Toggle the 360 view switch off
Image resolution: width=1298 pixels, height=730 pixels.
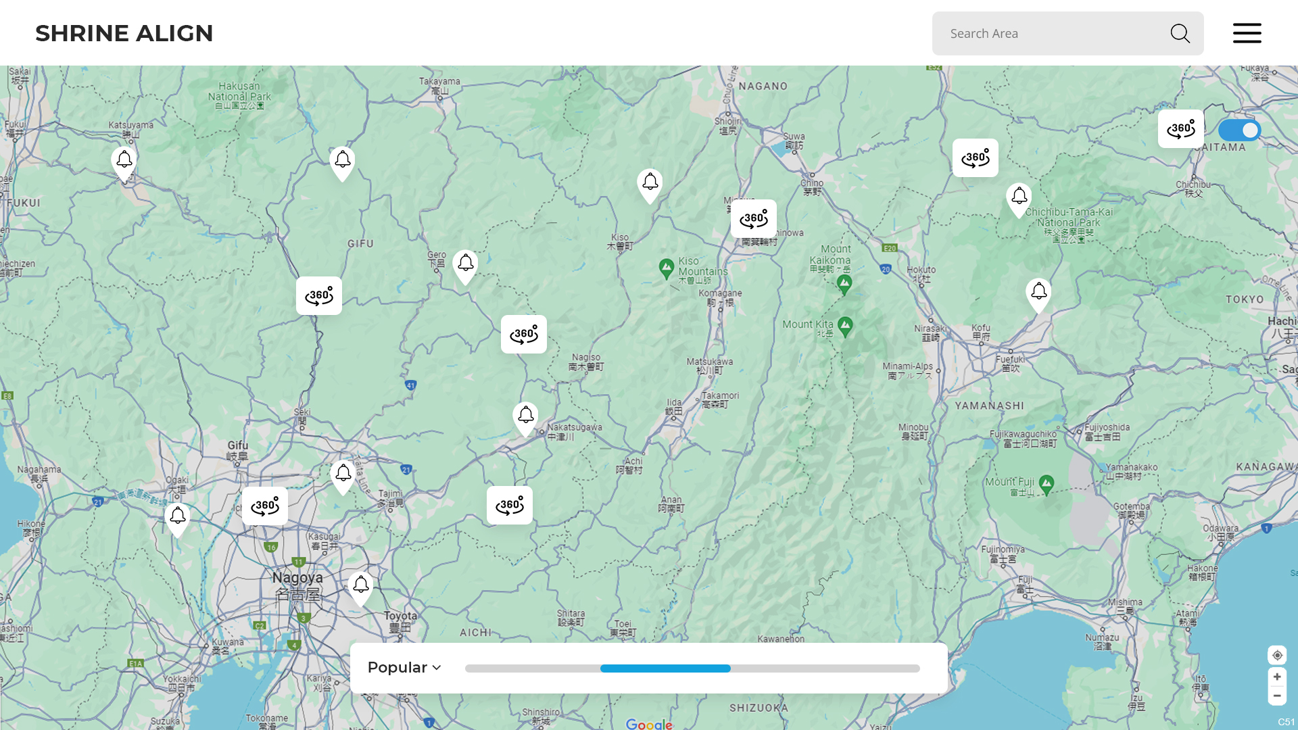pyautogui.click(x=1239, y=130)
